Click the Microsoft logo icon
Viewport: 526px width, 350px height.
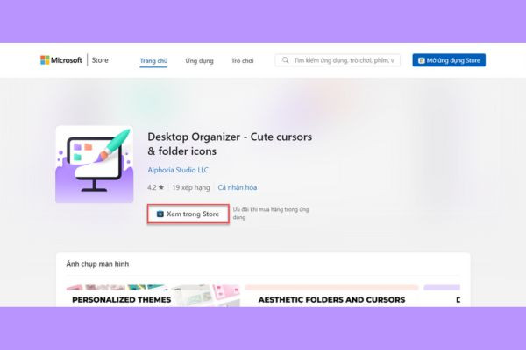pyautogui.click(x=45, y=60)
